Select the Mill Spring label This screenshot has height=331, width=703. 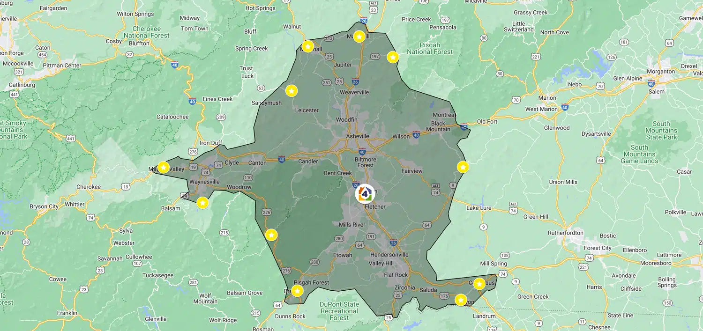494,264
